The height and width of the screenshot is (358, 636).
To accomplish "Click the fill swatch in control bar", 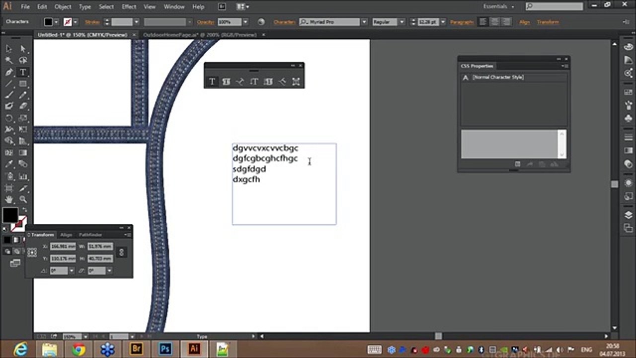I will click(48, 22).
